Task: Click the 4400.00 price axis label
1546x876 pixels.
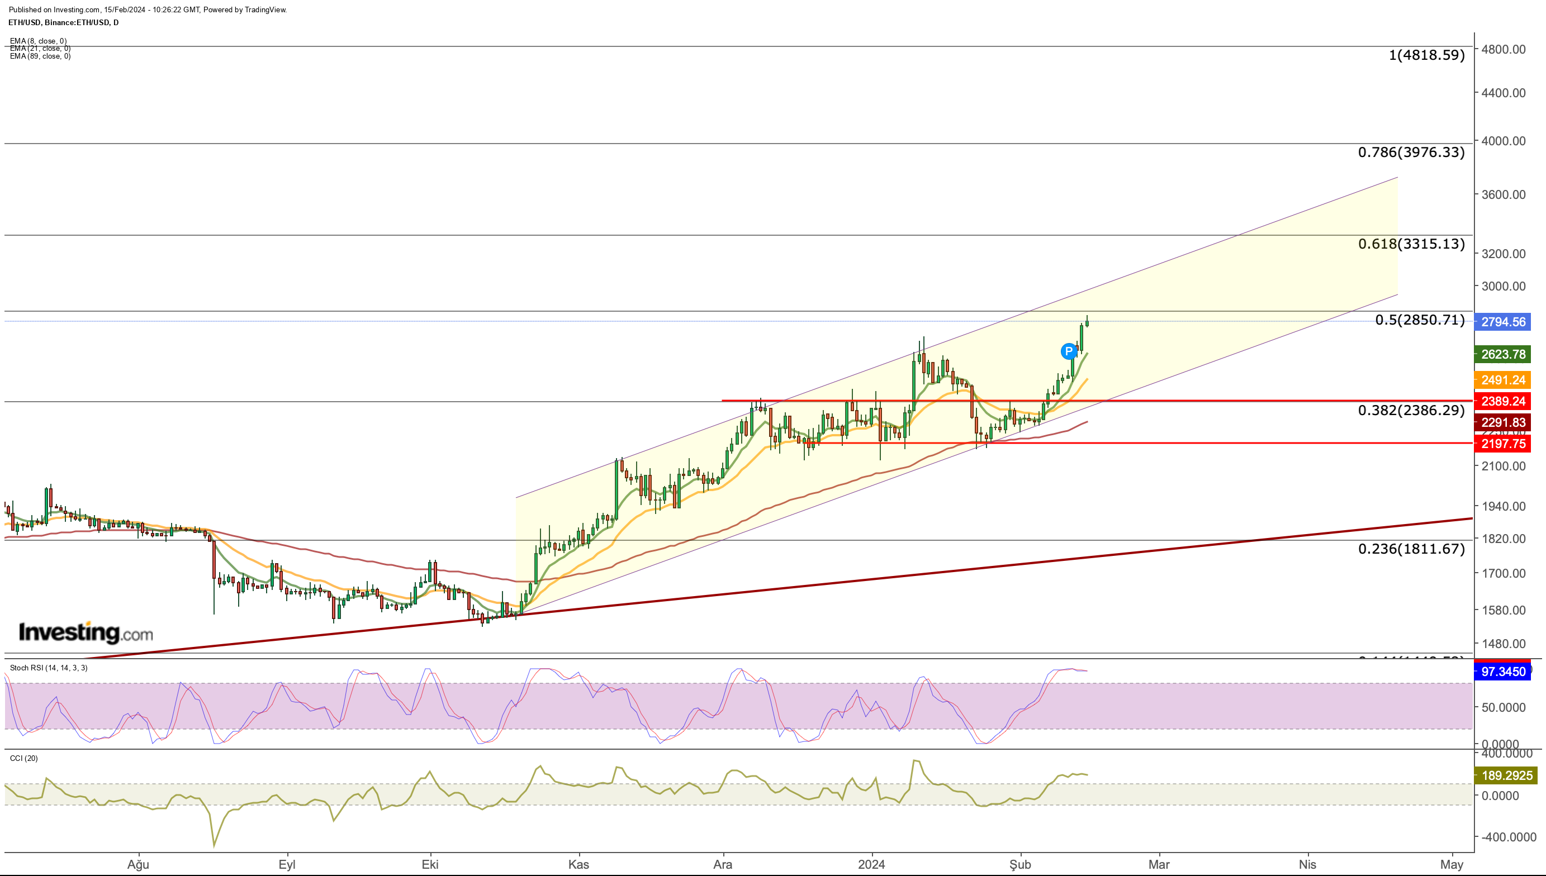Action: coord(1504,93)
